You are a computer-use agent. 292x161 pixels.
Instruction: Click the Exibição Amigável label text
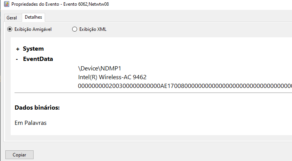click(33, 29)
